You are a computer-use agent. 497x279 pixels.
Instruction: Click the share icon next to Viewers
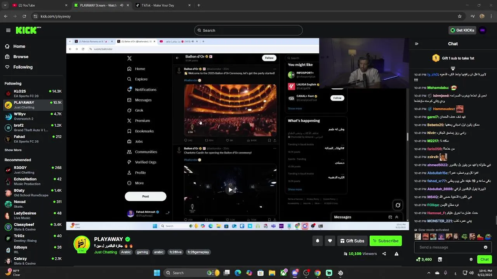click(384, 254)
